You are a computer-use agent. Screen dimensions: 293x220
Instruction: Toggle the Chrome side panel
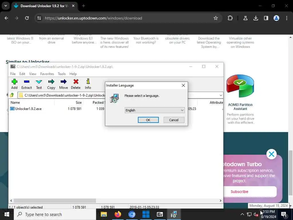pyautogui.click(x=266, y=18)
